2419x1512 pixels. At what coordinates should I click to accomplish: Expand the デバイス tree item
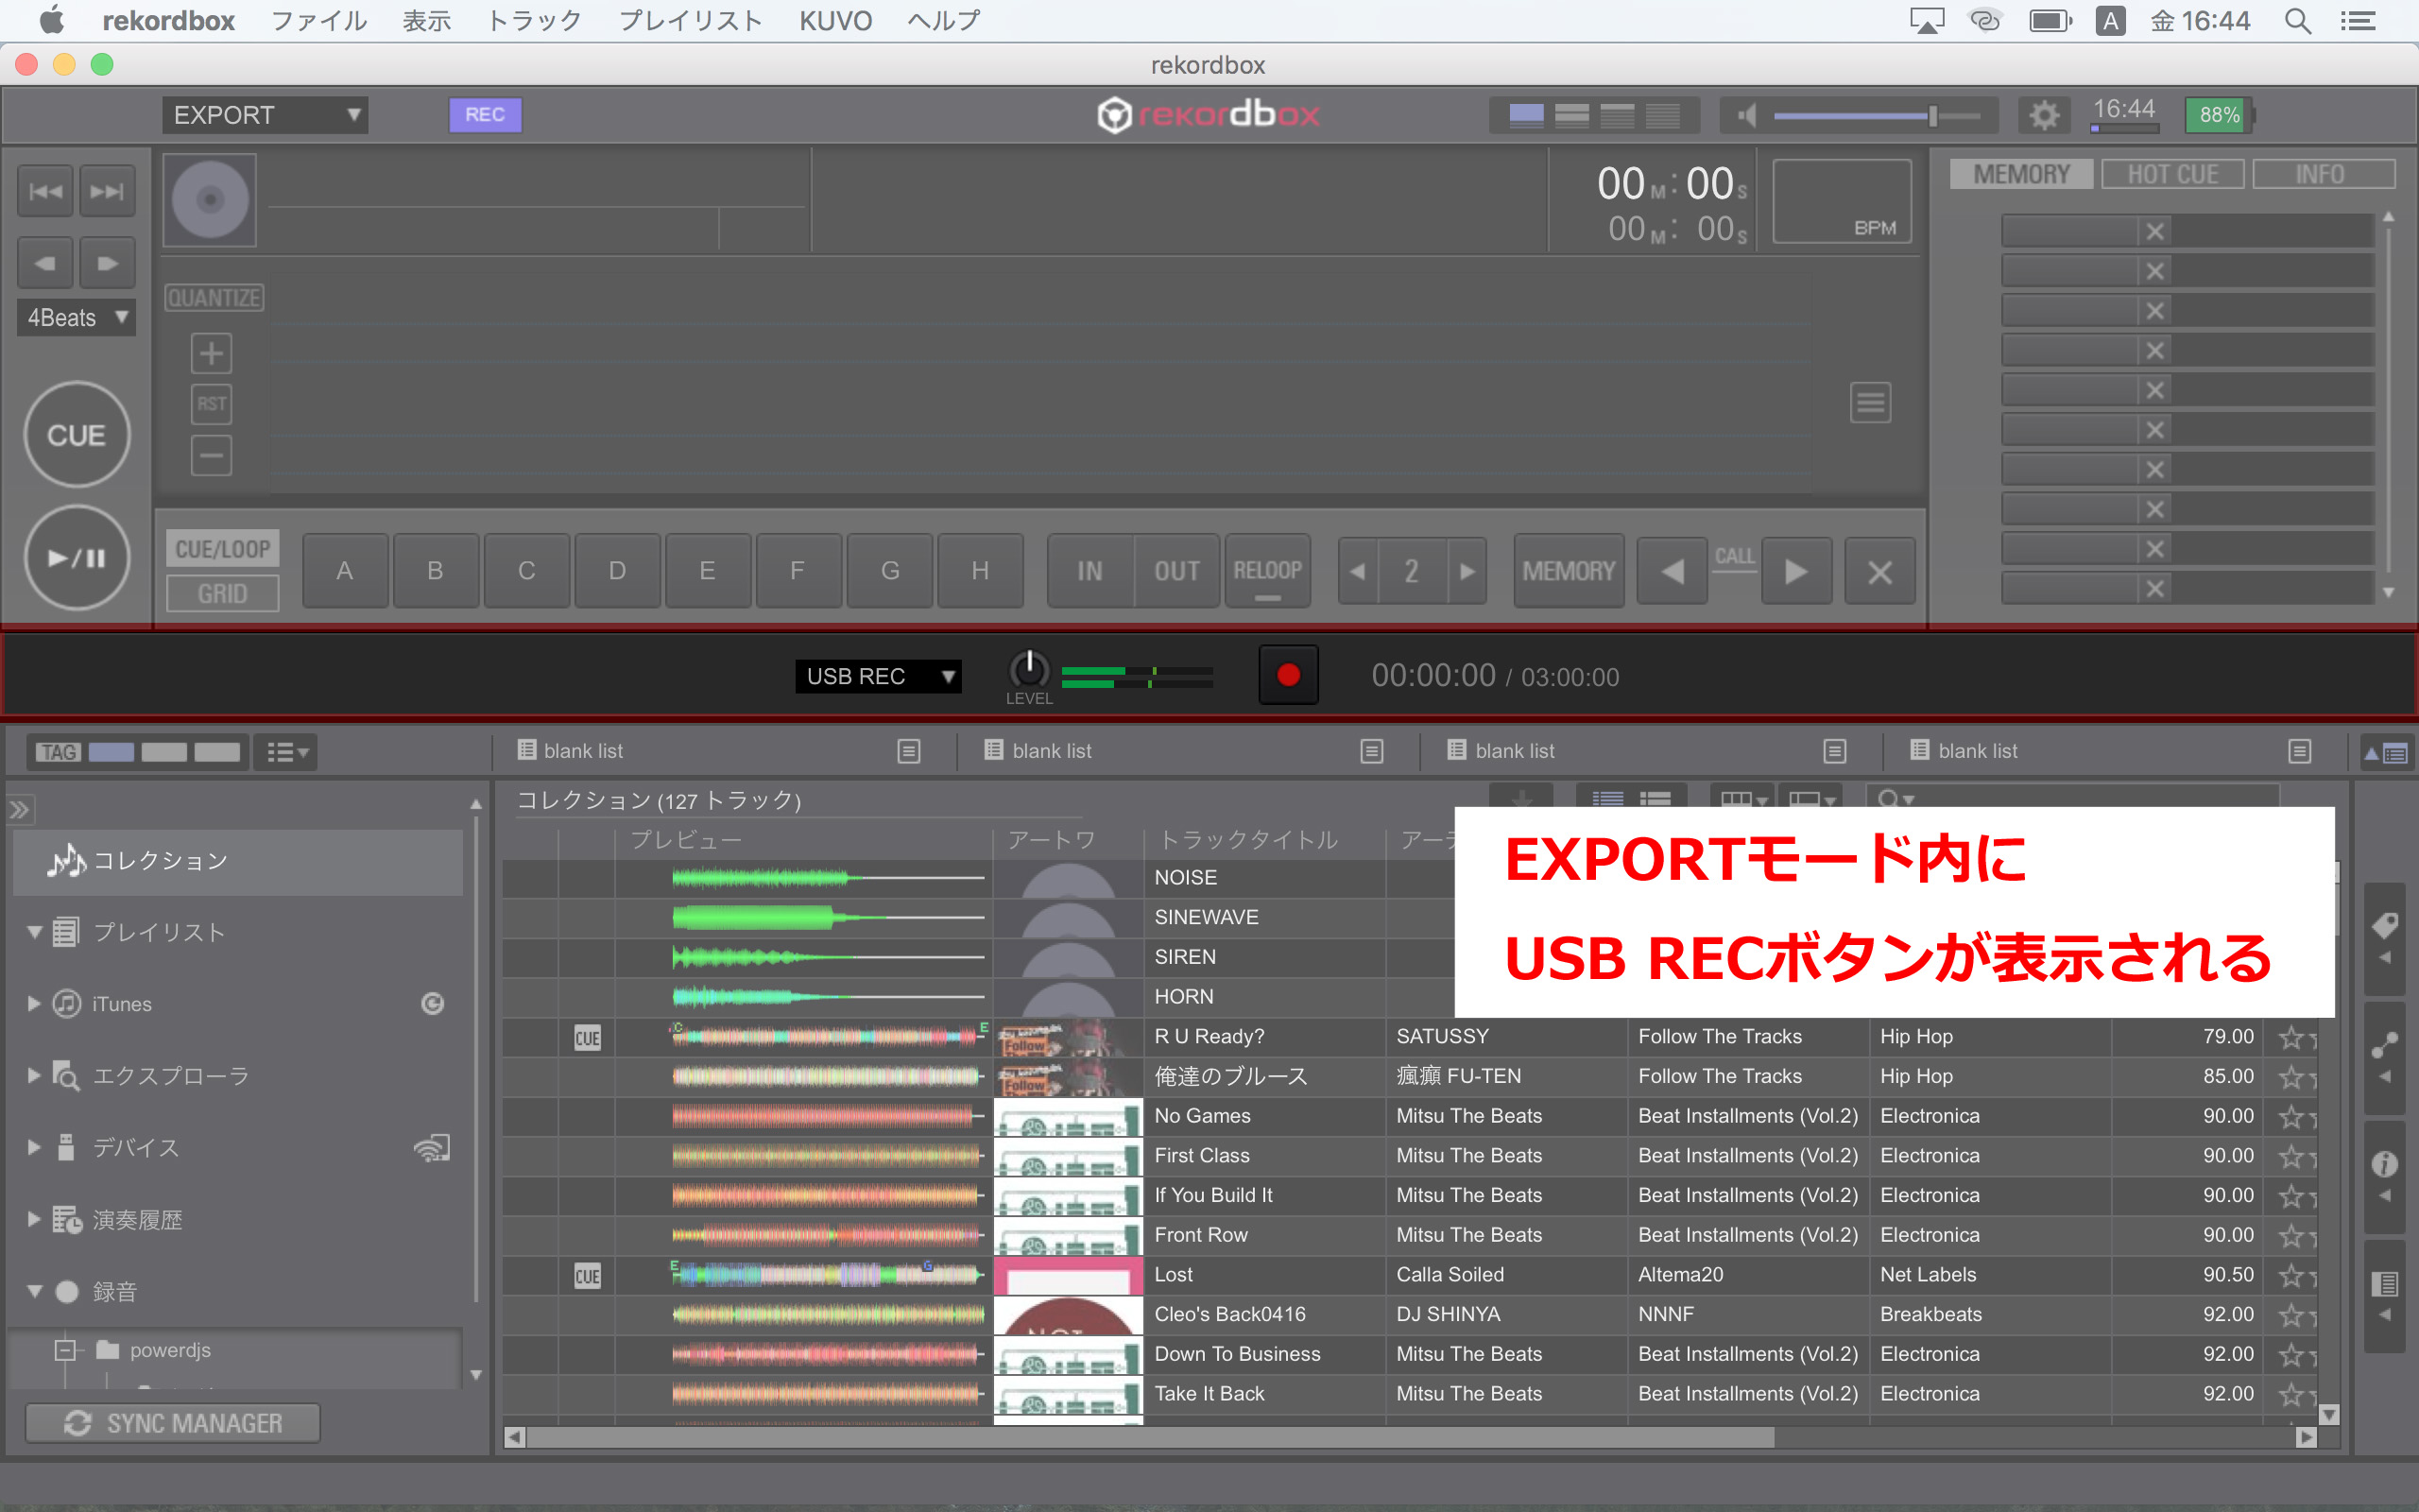pyautogui.click(x=34, y=1147)
